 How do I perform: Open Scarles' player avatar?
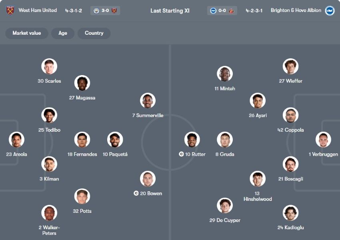point(49,66)
